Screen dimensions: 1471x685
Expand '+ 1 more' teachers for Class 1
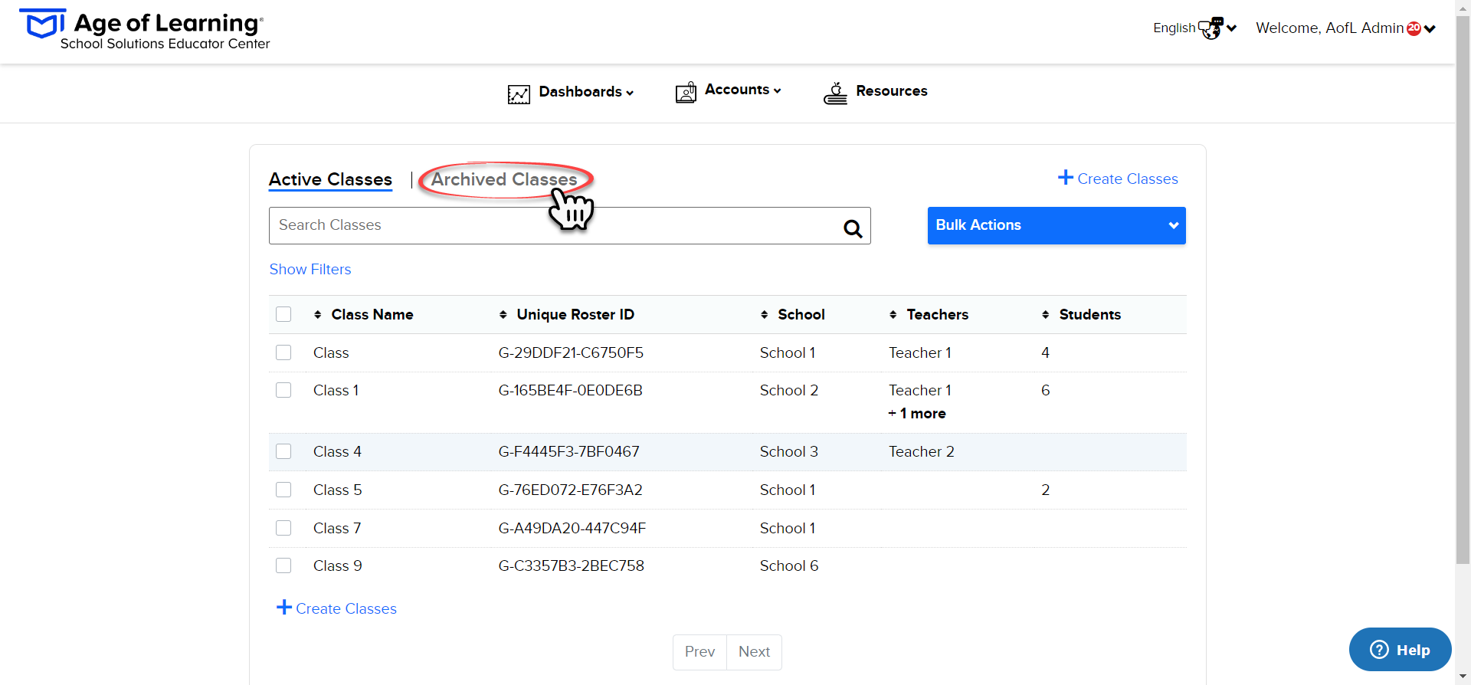tap(917, 414)
